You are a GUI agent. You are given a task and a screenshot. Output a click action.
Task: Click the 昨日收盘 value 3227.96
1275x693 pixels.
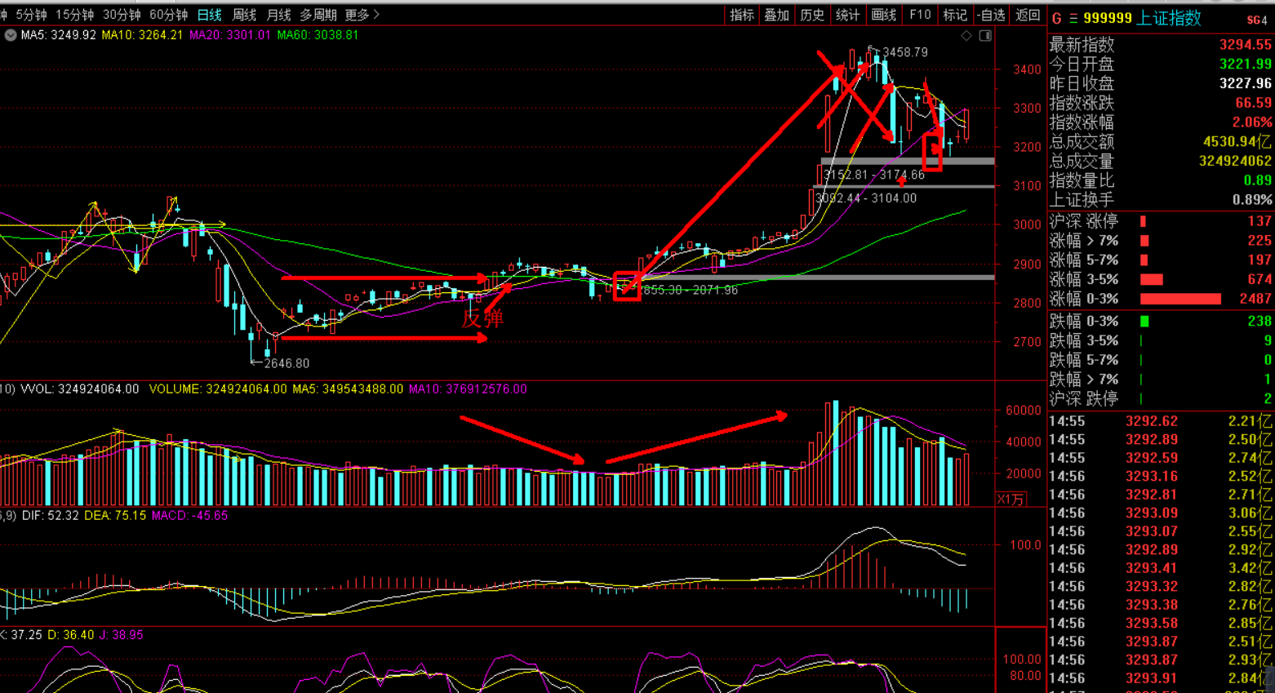1246,83
